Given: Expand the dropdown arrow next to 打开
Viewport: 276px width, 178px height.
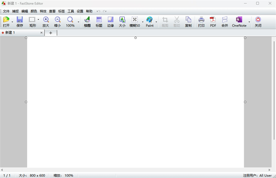Looking at the screenshot, I should [12, 22].
